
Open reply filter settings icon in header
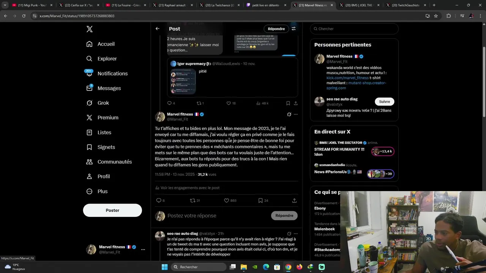[293, 29]
